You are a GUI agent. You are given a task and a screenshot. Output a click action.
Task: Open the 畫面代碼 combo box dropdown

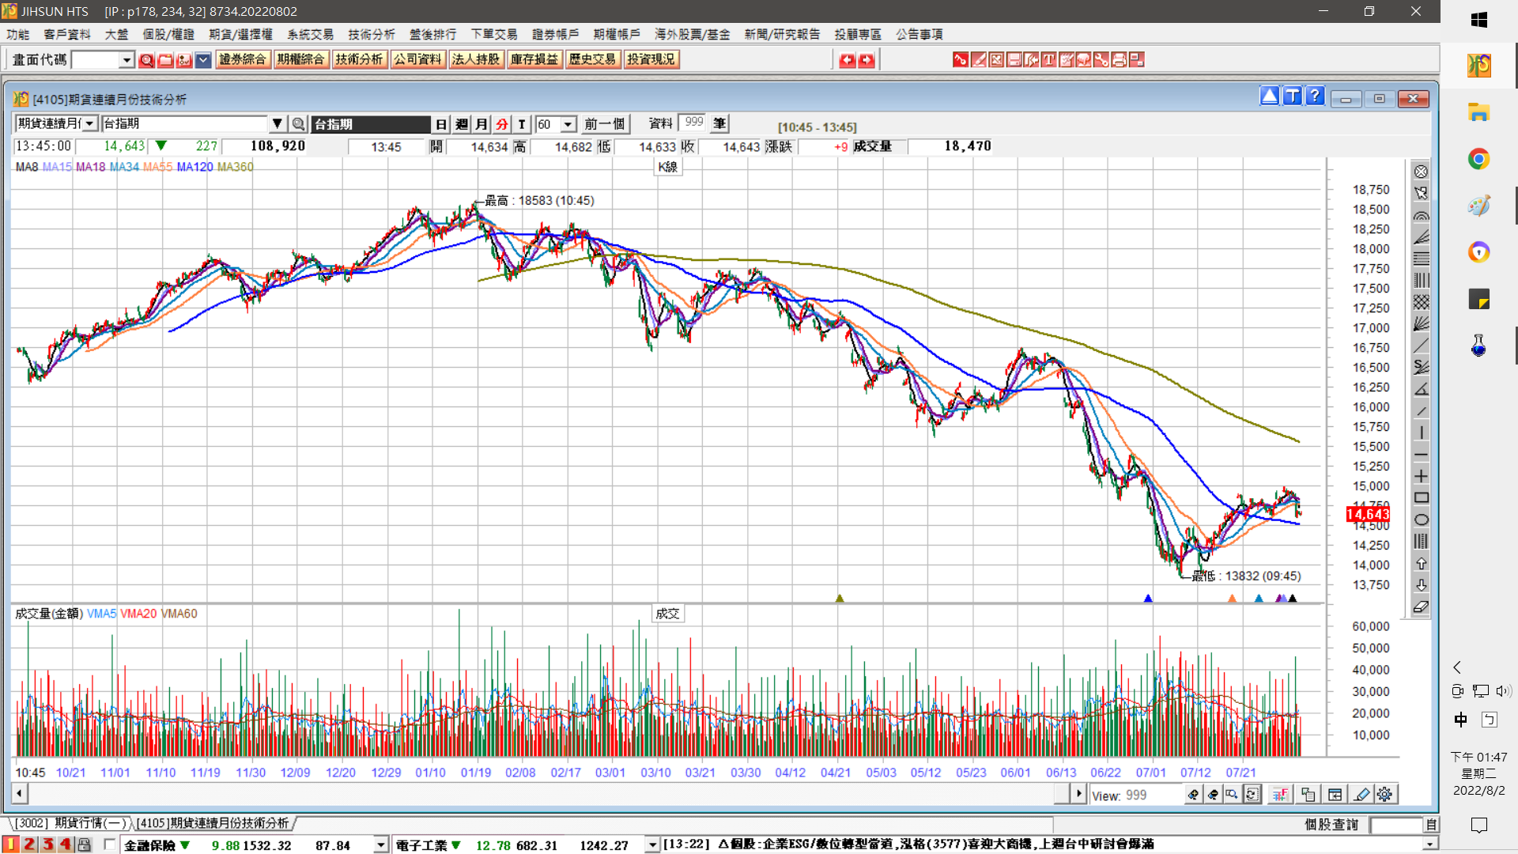(126, 60)
